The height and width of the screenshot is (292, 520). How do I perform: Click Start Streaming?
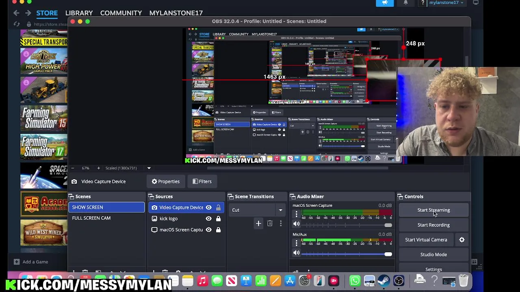click(433, 210)
